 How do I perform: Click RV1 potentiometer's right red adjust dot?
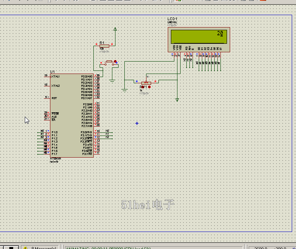pos(149,87)
